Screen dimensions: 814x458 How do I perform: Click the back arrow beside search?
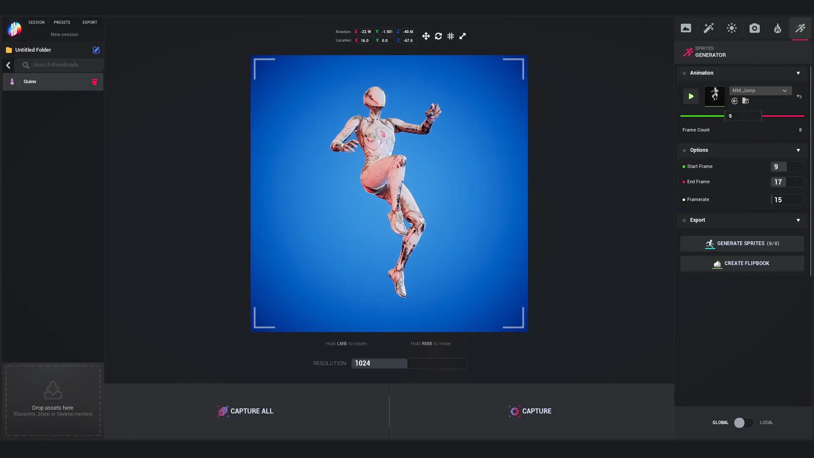click(x=8, y=65)
